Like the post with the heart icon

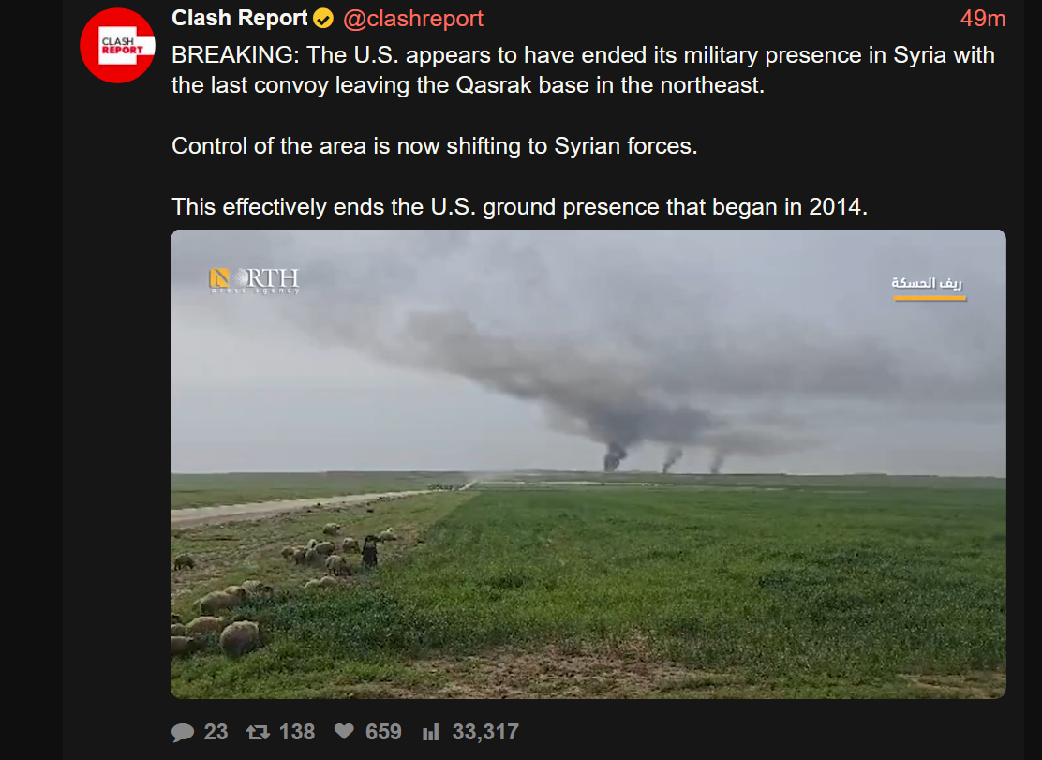344,732
